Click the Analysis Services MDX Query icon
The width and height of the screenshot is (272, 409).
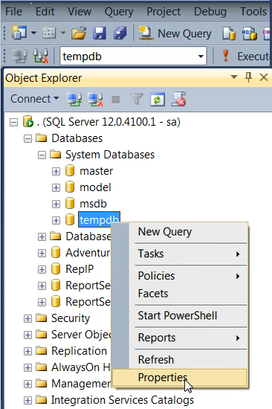pos(249,33)
